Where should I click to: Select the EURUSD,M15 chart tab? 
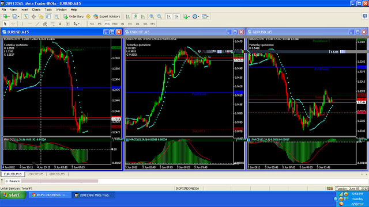[13, 174]
